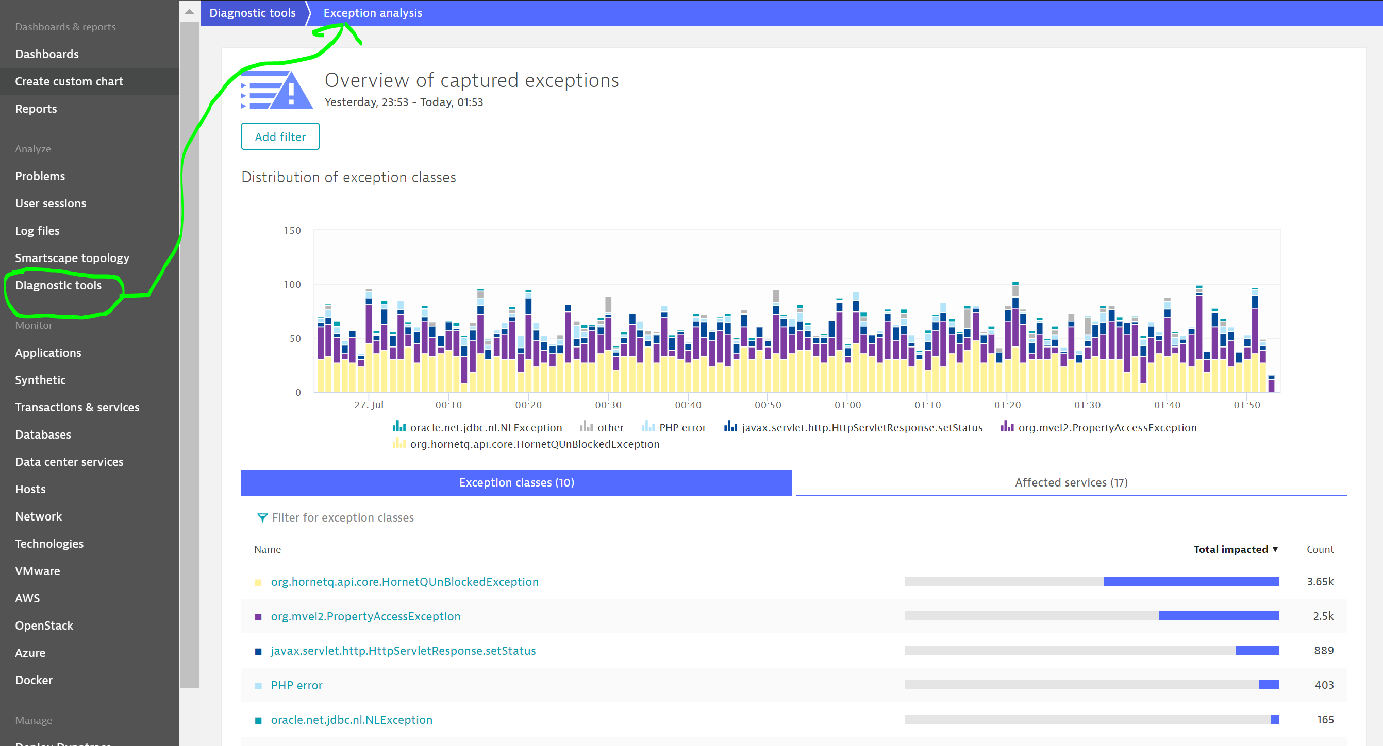
Task: Open the PHP error exception link
Action: click(296, 685)
